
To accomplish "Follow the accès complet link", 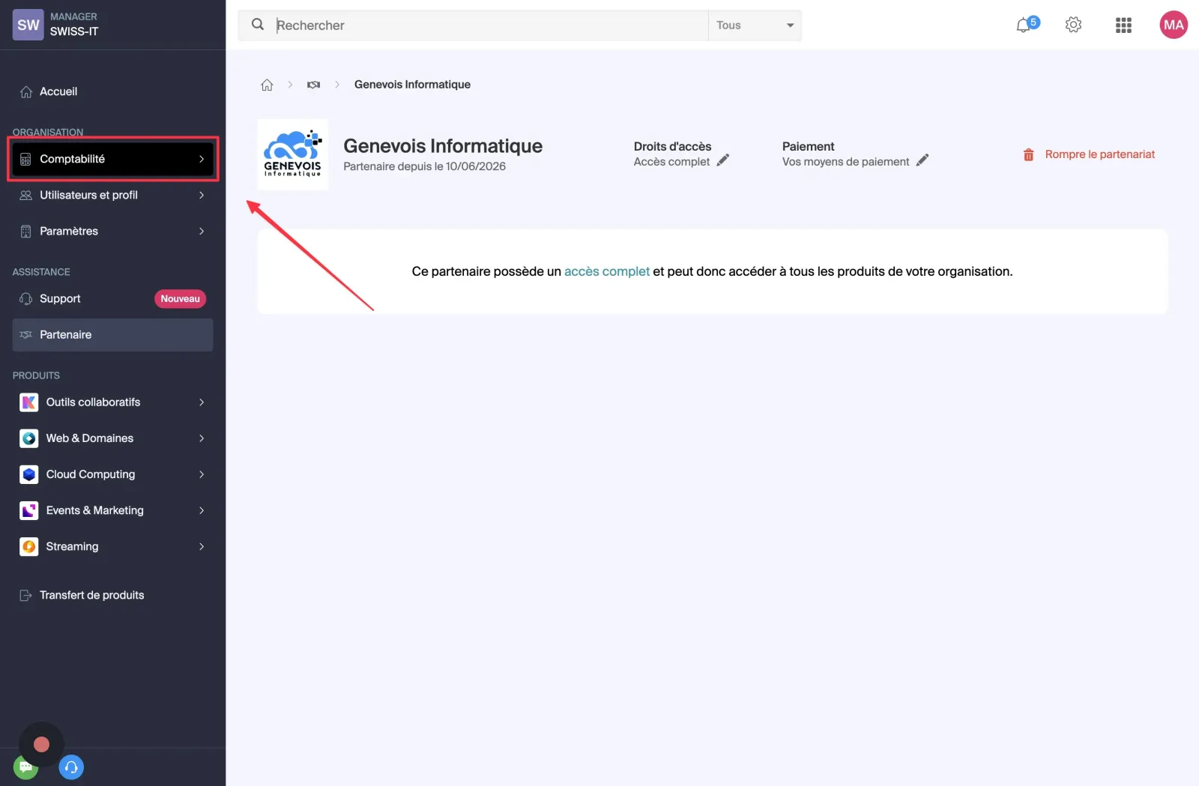I will (606, 271).
